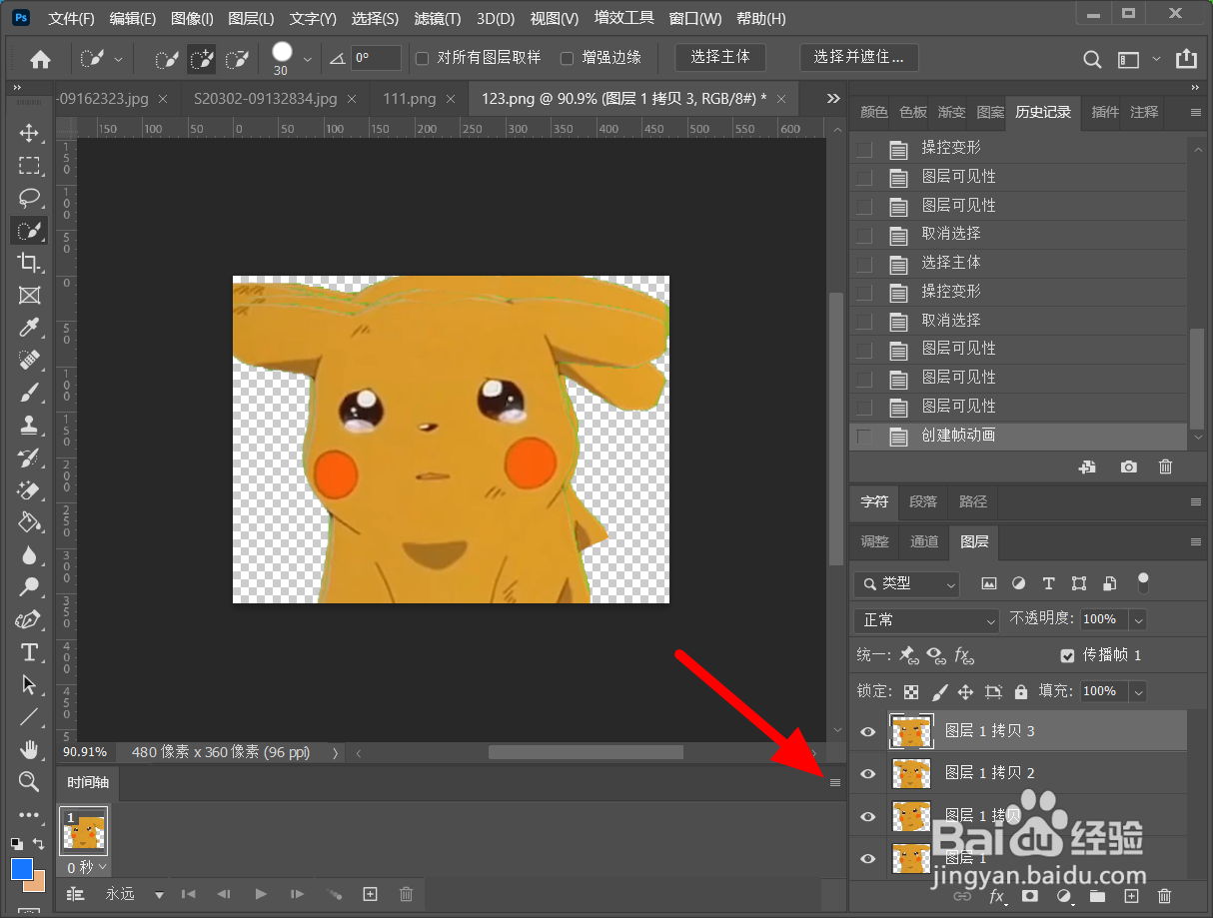This screenshot has height=918, width=1213.
Task: Select the Lasso tool
Action: (x=29, y=198)
